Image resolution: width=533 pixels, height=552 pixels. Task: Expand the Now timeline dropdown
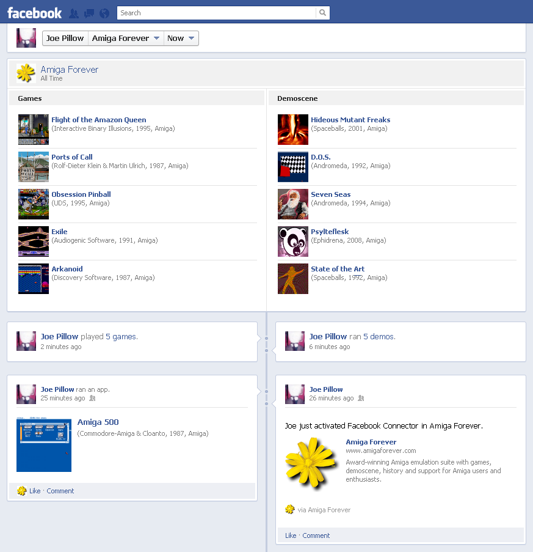point(181,39)
